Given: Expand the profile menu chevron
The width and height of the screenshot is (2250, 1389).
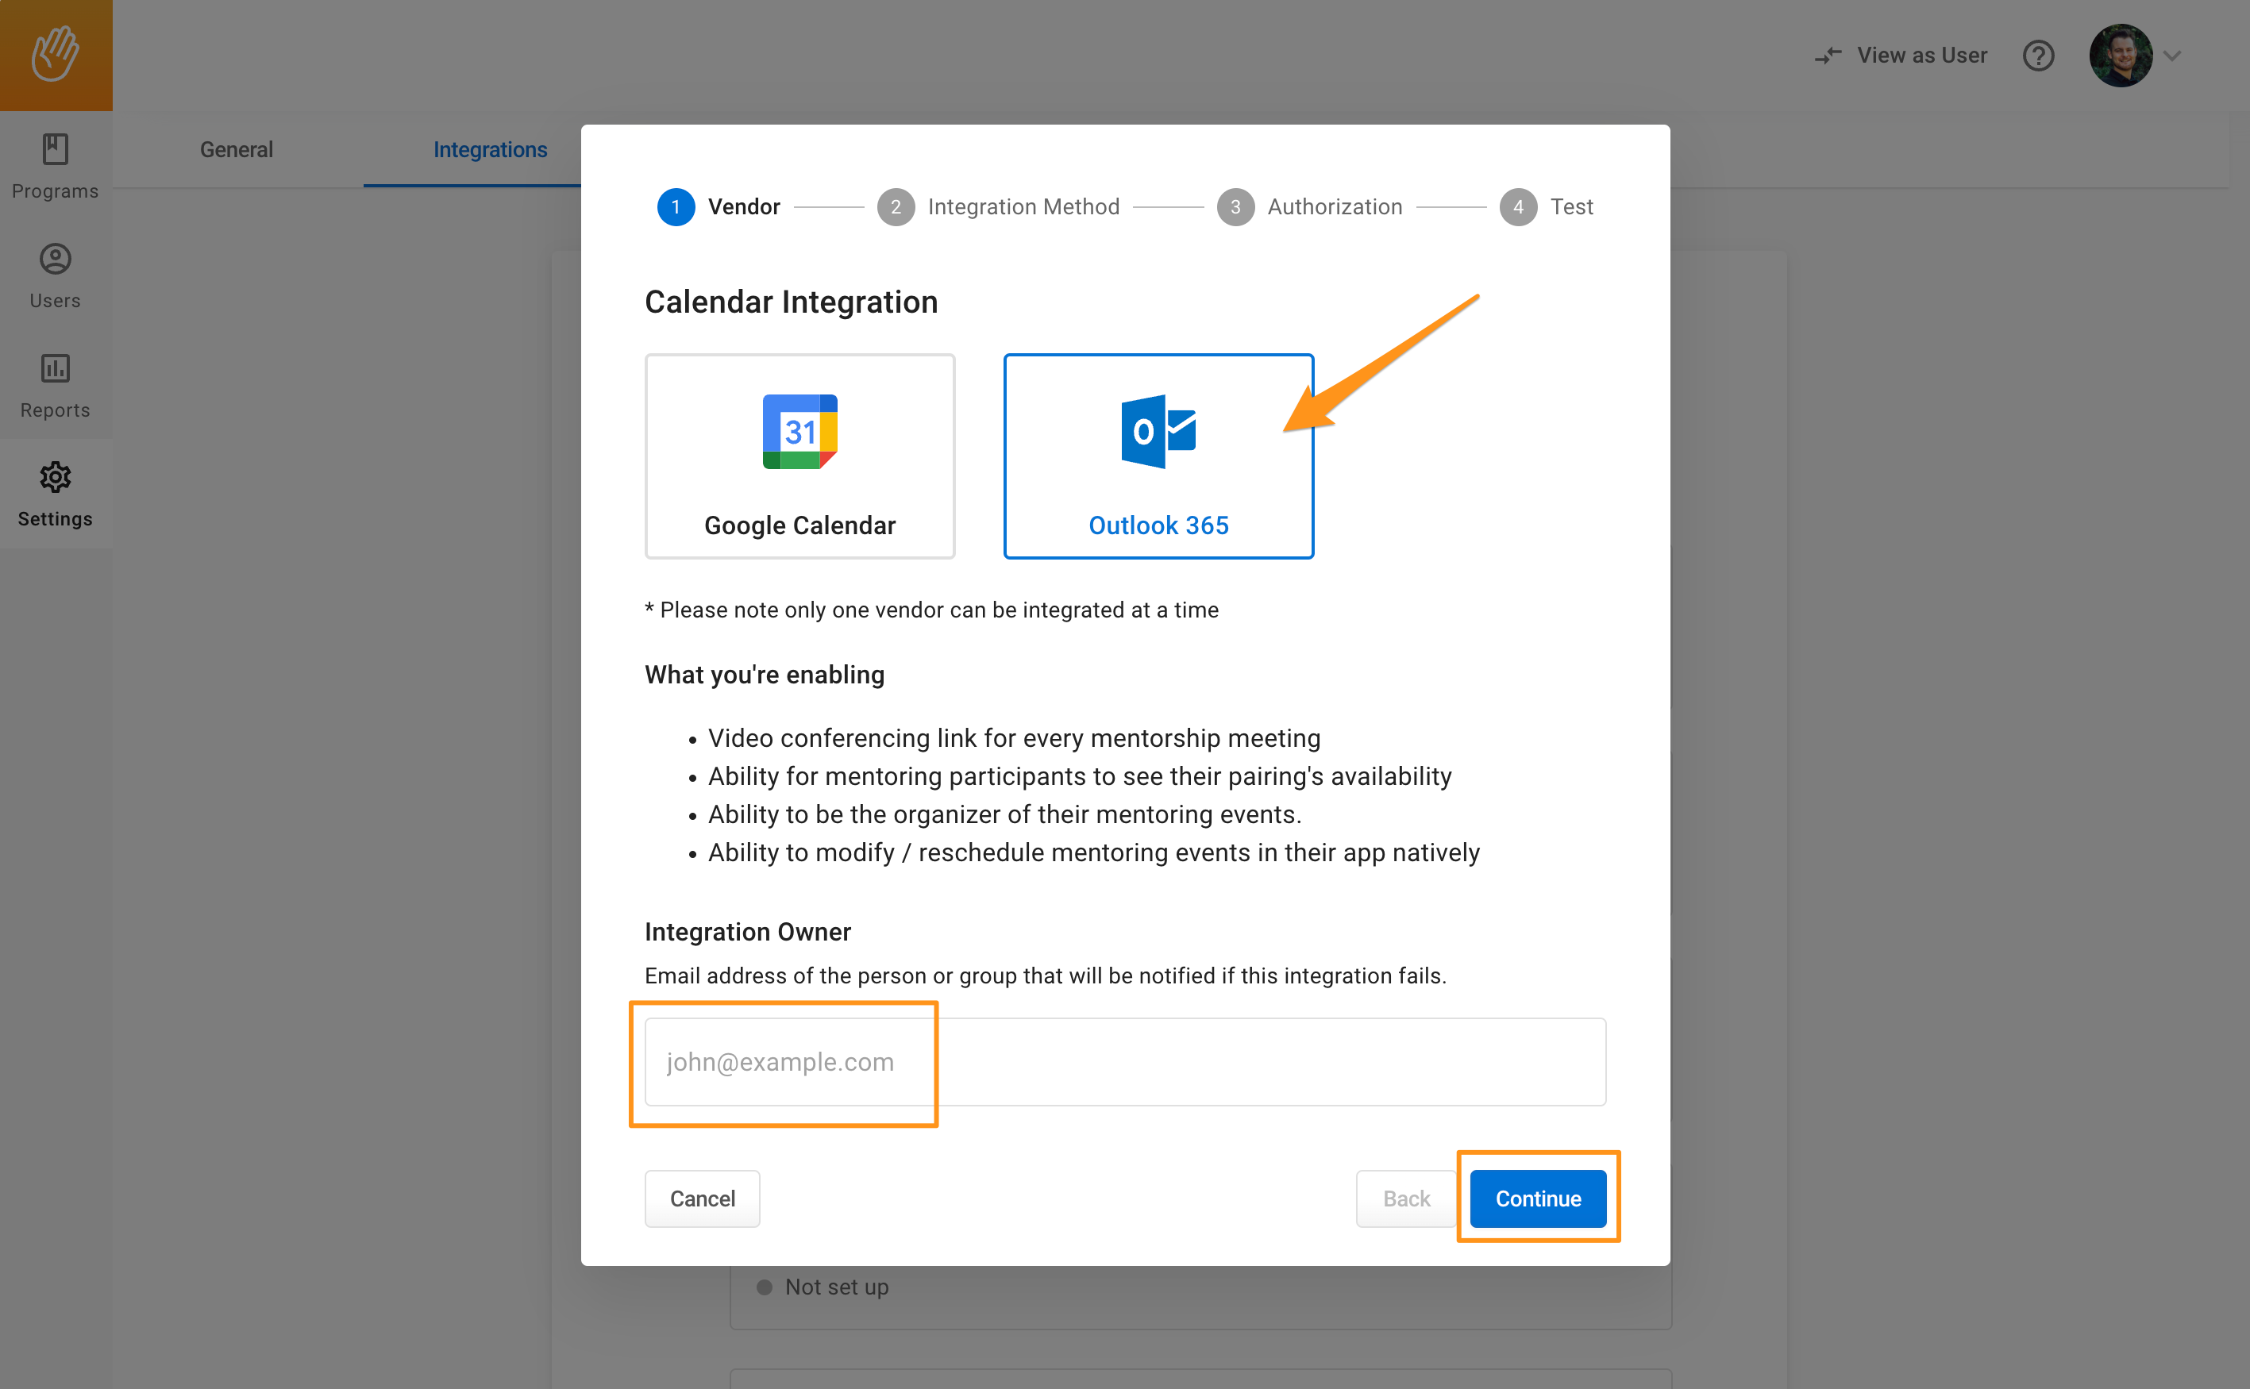Looking at the screenshot, I should pyautogui.click(x=2172, y=55).
